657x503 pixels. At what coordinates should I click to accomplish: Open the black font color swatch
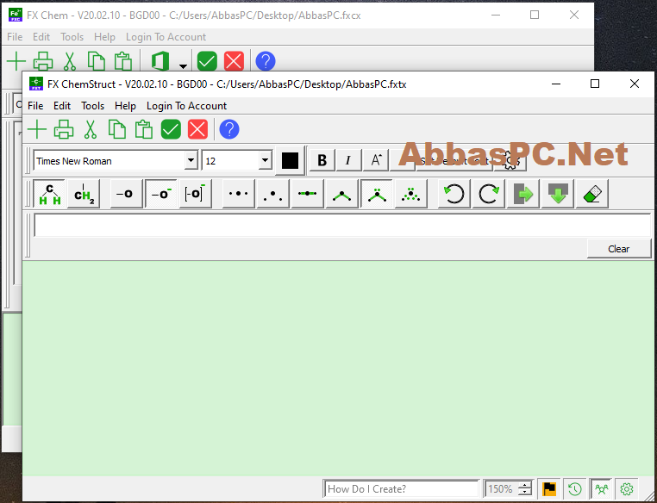[290, 161]
